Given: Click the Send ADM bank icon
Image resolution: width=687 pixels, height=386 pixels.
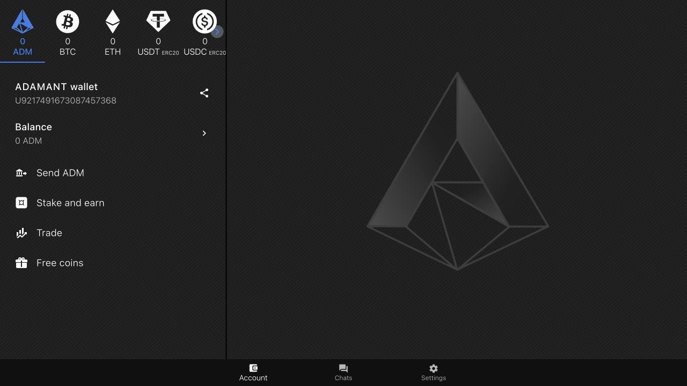Looking at the screenshot, I should pos(21,173).
